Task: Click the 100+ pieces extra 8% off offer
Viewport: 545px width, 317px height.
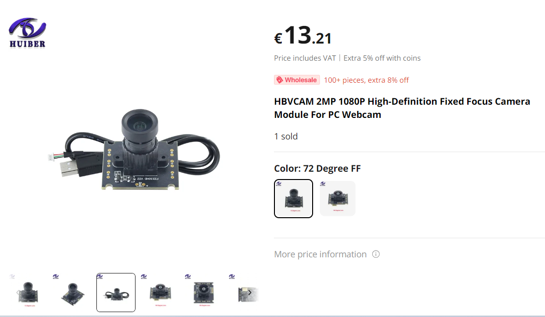Action: point(366,80)
